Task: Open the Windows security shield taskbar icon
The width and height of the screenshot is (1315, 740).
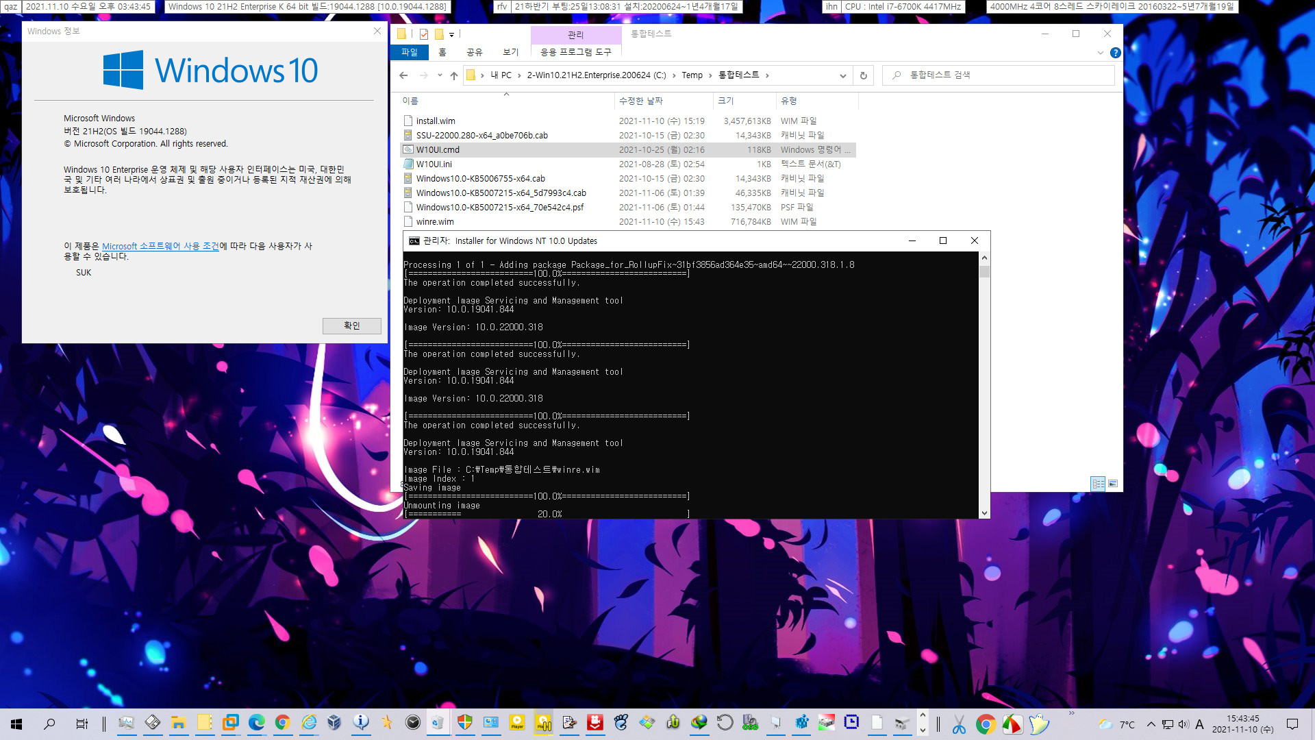Action: click(465, 723)
